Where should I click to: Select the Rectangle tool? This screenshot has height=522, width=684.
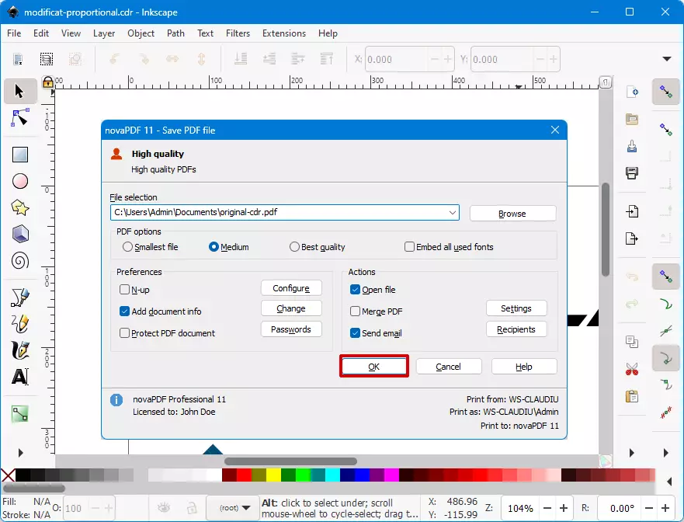click(x=20, y=155)
